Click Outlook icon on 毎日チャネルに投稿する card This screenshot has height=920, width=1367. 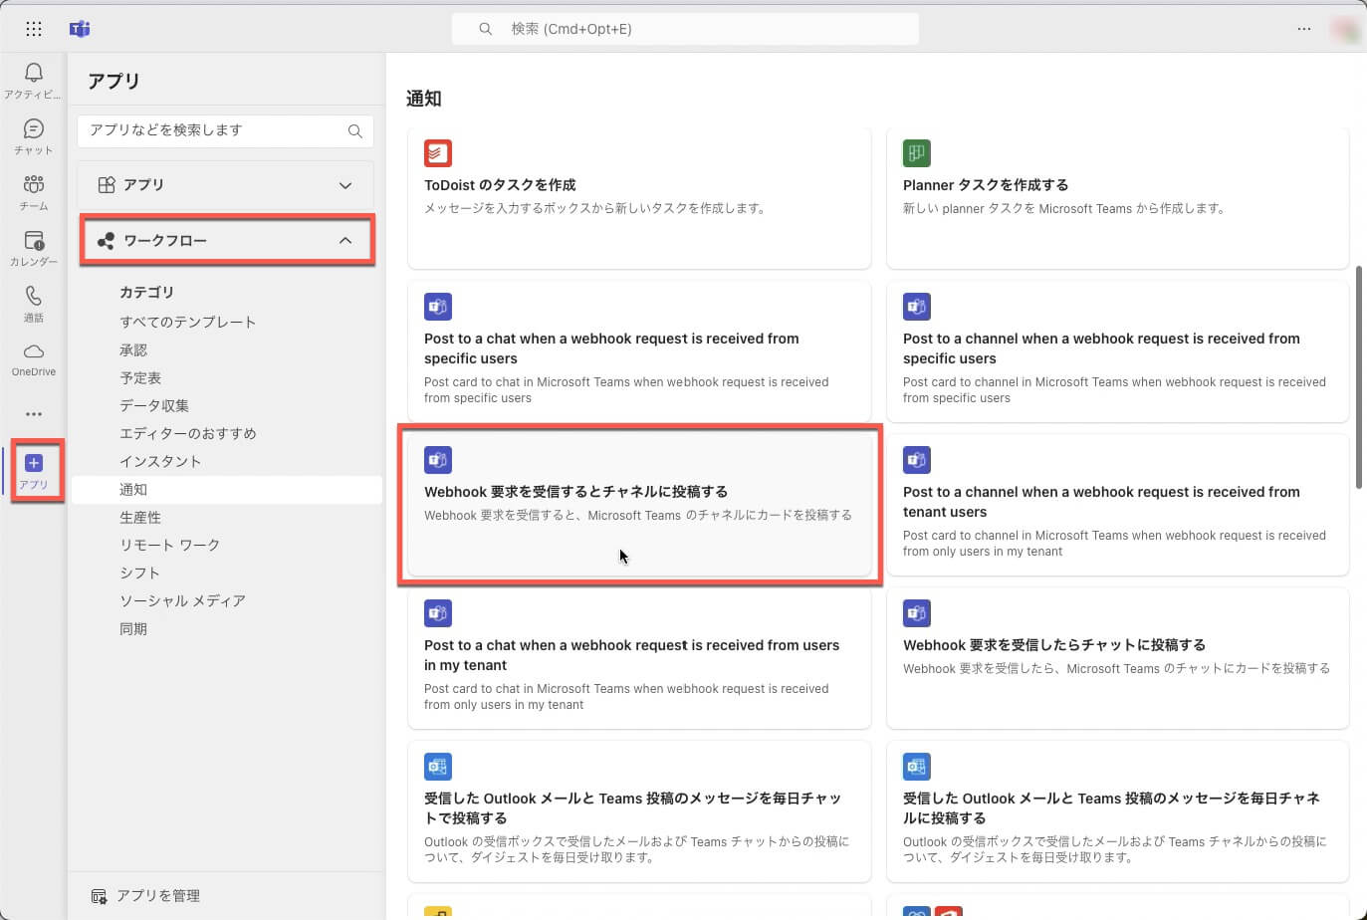coord(917,767)
